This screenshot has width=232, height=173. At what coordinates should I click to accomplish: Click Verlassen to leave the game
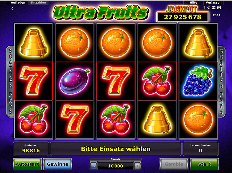tap(213, 3)
